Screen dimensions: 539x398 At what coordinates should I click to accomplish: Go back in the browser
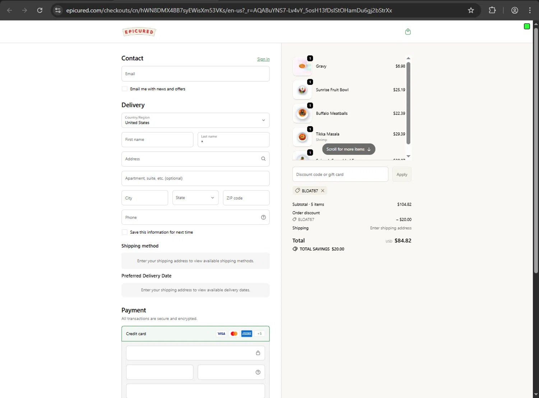10,10
